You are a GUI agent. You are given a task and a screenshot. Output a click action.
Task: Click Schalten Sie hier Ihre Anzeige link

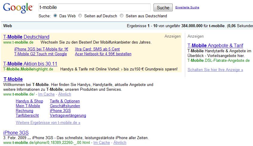tap(215, 70)
